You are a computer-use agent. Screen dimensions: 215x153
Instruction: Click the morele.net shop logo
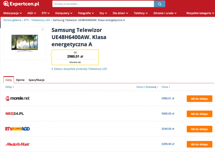17,98
